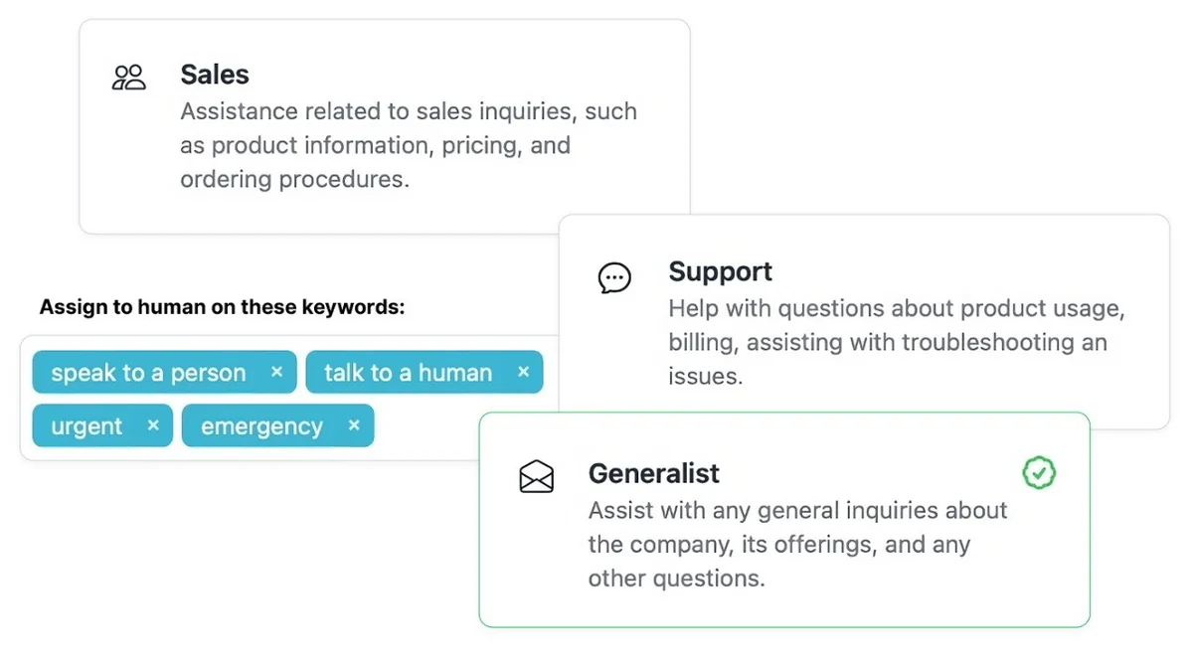The image size is (1193, 671).
Task: Click the Support description text
Action: tap(895, 342)
